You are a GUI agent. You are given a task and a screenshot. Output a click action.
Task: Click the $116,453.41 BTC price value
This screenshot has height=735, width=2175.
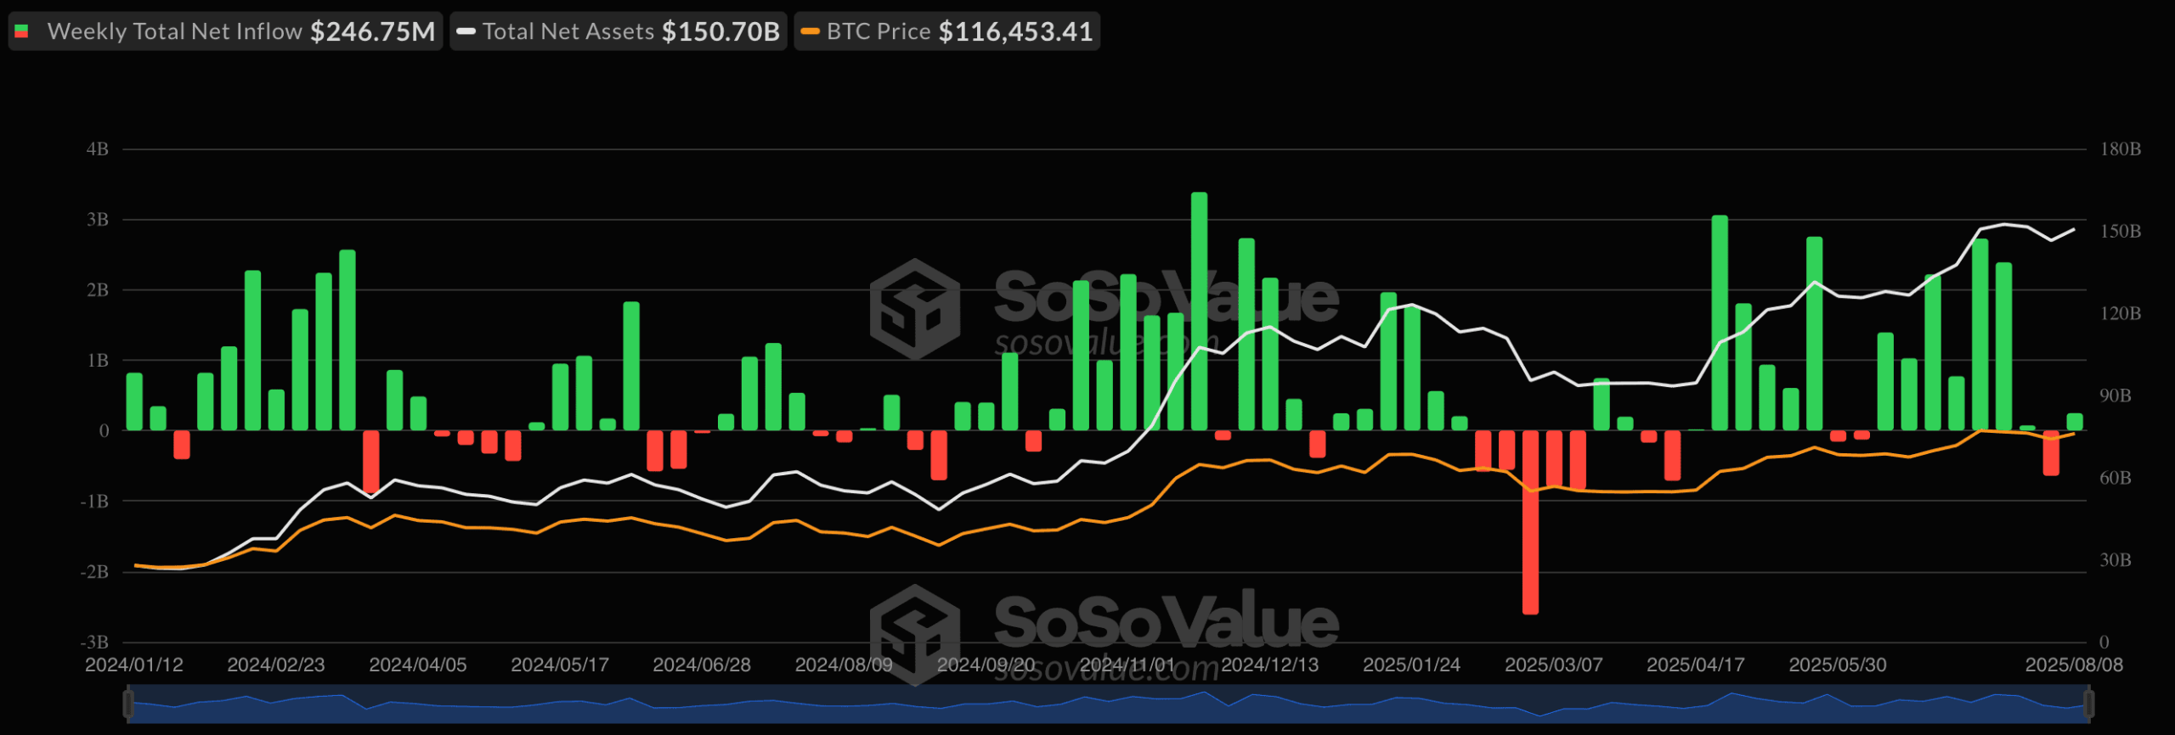point(1015,31)
